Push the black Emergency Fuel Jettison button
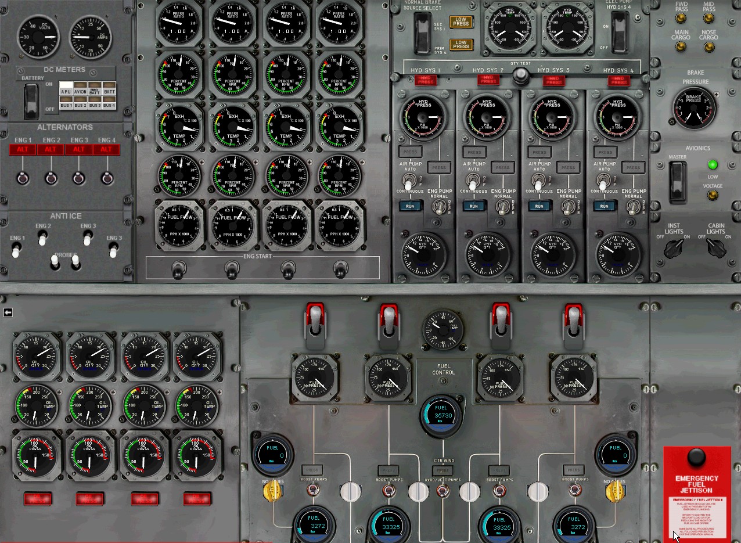This screenshot has width=741, height=543. pos(697,458)
